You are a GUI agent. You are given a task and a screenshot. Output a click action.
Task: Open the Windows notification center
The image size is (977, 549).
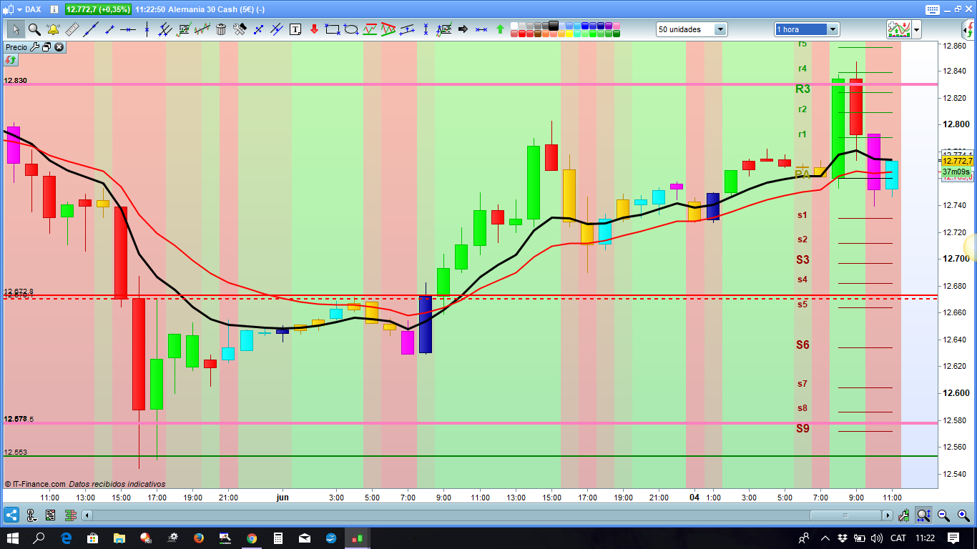953,538
